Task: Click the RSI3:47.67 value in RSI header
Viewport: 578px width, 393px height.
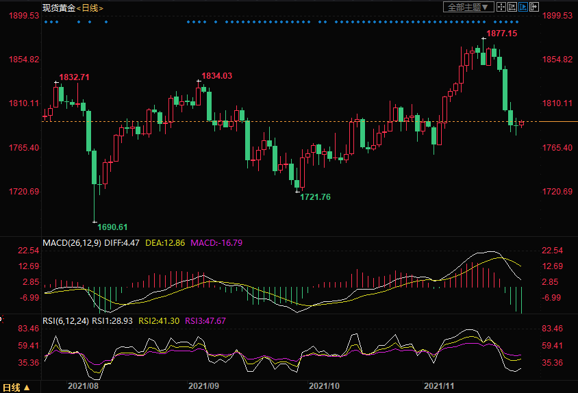Action: click(x=207, y=320)
